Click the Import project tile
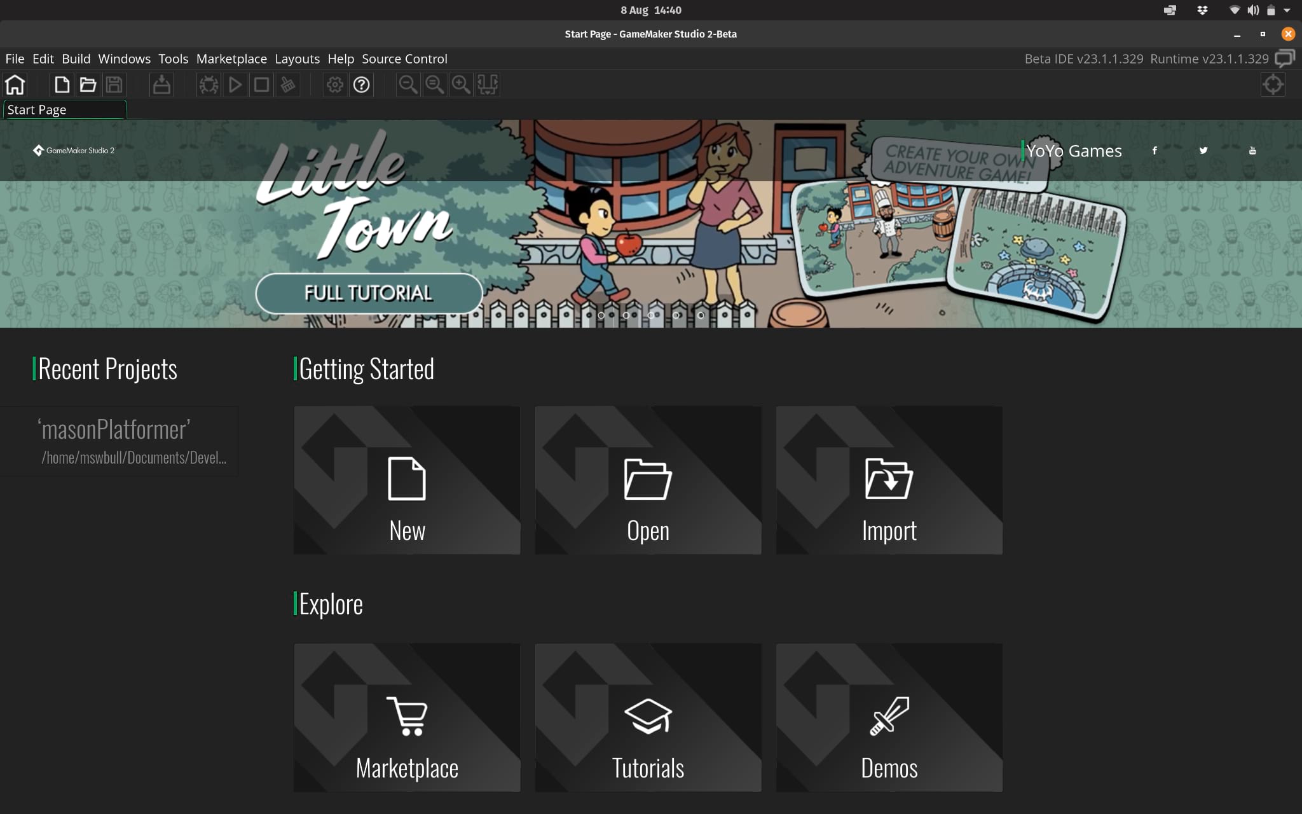The height and width of the screenshot is (814, 1302). coord(889,480)
